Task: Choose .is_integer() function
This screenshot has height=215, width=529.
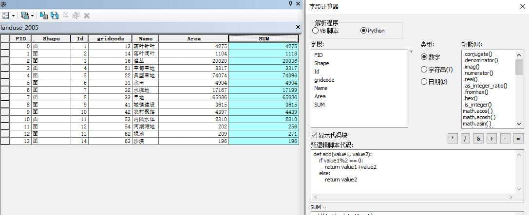Action: 477,105
